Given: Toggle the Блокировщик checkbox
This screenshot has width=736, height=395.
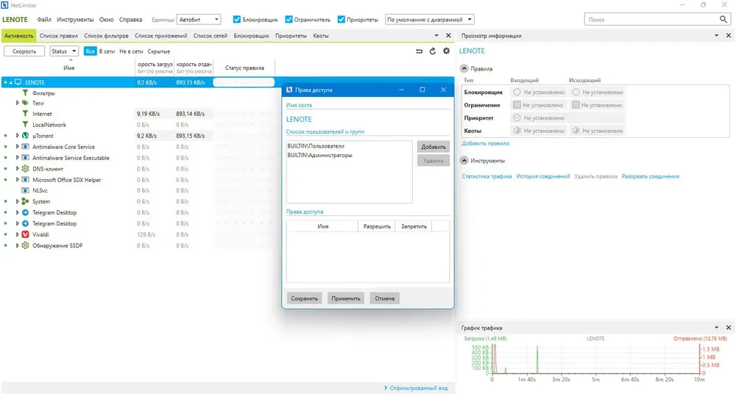Looking at the screenshot, I should point(237,19).
